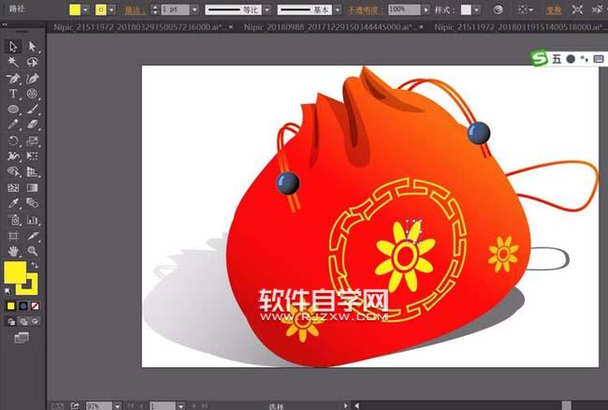Open the 变换 transform panel link
This screenshot has width=608, height=410.
pyautogui.click(x=554, y=10)
